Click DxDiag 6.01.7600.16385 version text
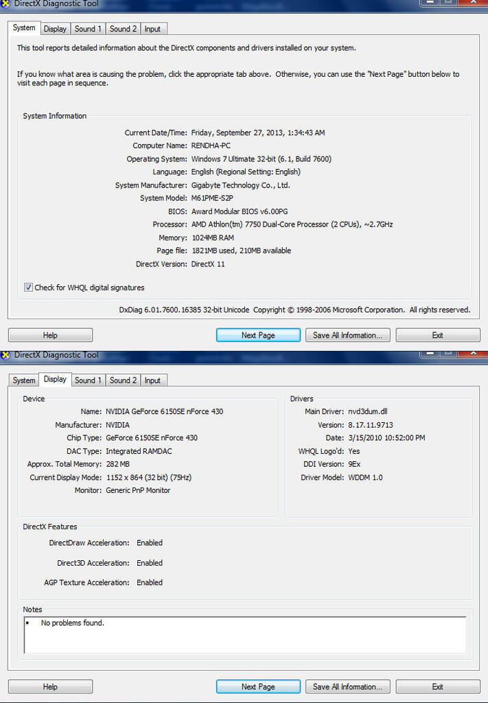Viewport: 488px width, 703px height. (x=184, y=310)
